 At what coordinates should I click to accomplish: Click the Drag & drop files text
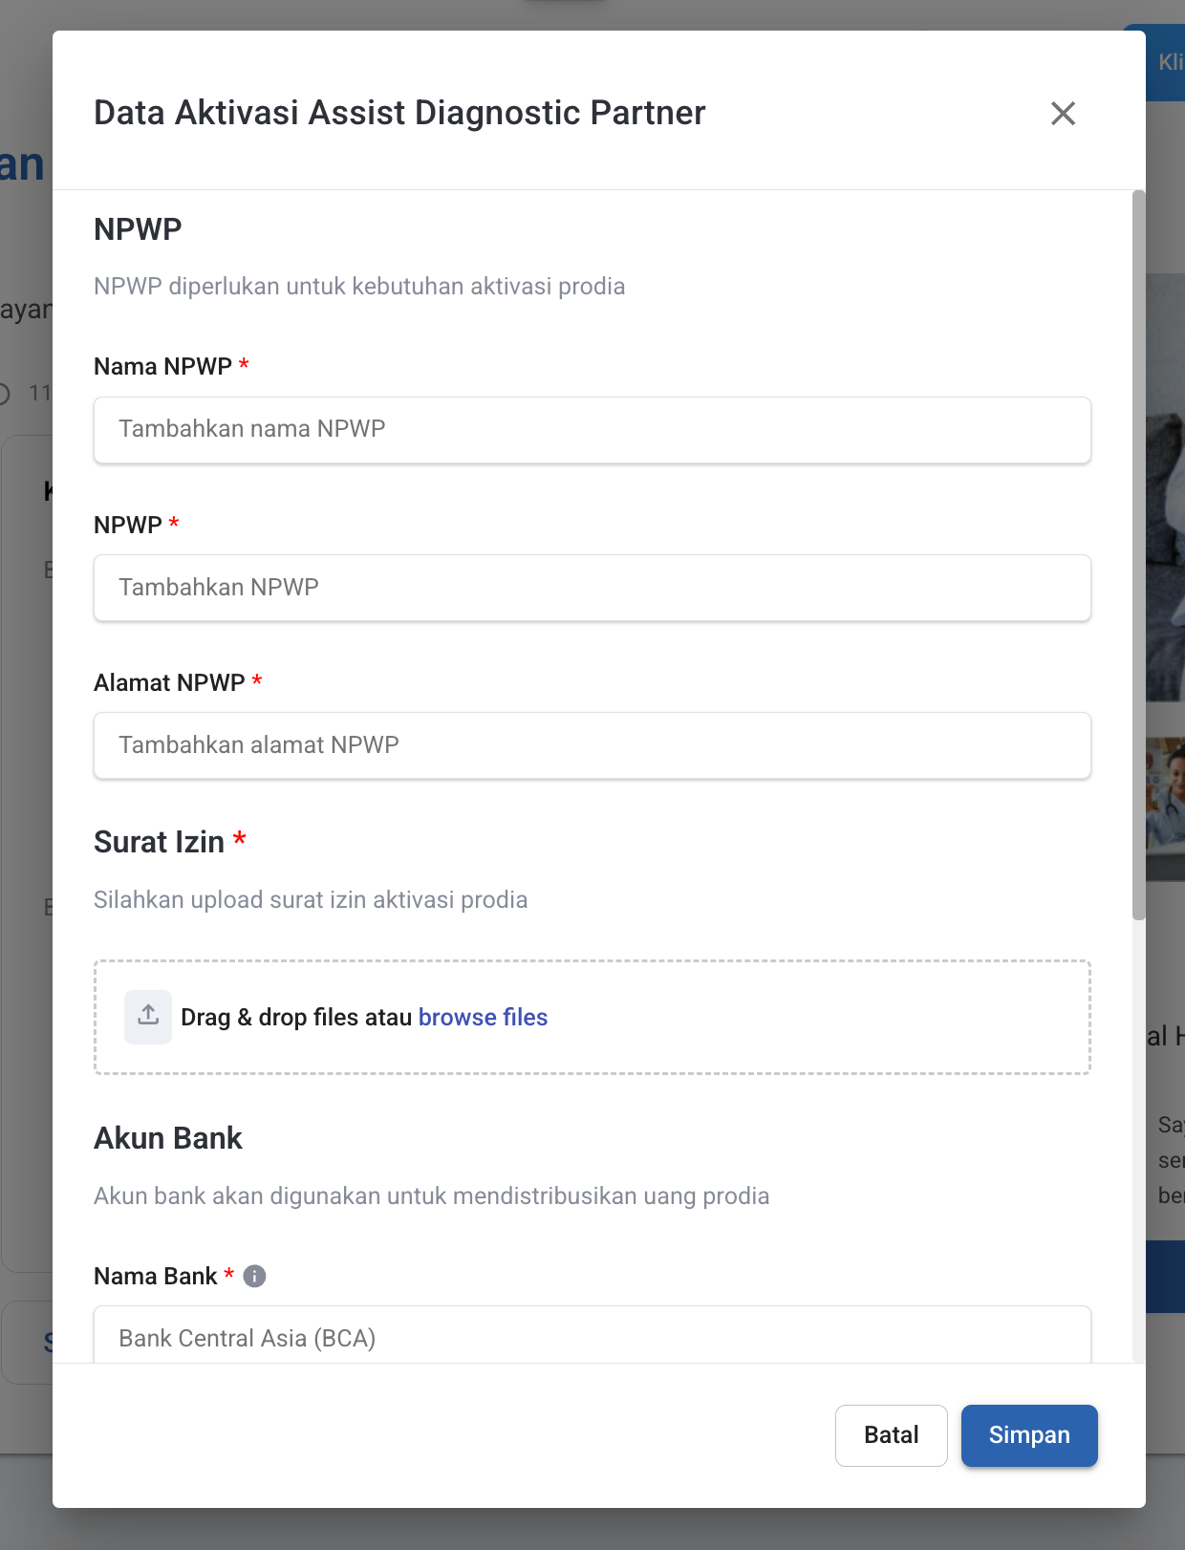coord(296,1018)
